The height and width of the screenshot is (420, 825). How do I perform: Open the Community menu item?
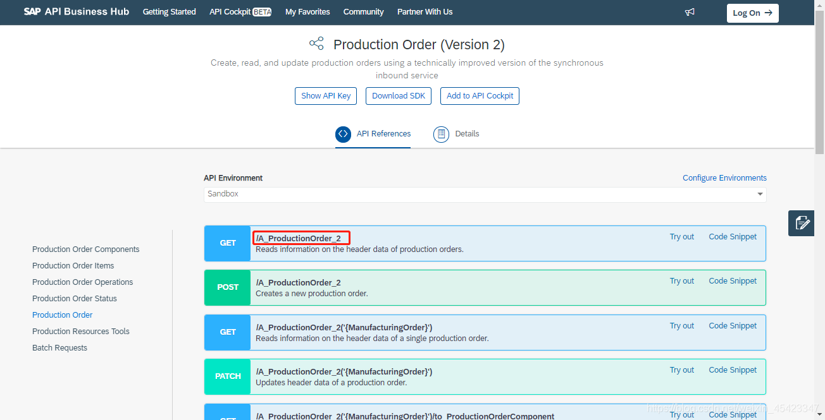pos(363,12)
